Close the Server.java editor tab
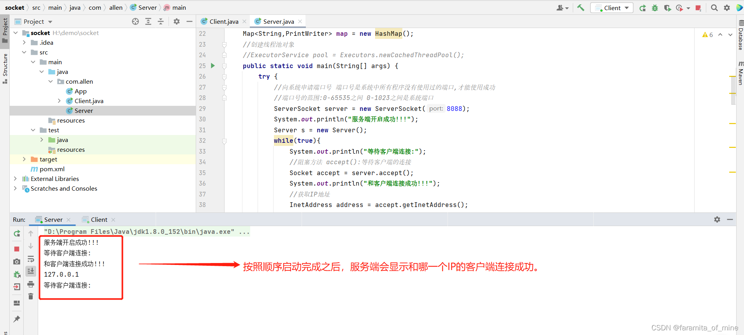 tap(300, 21)
